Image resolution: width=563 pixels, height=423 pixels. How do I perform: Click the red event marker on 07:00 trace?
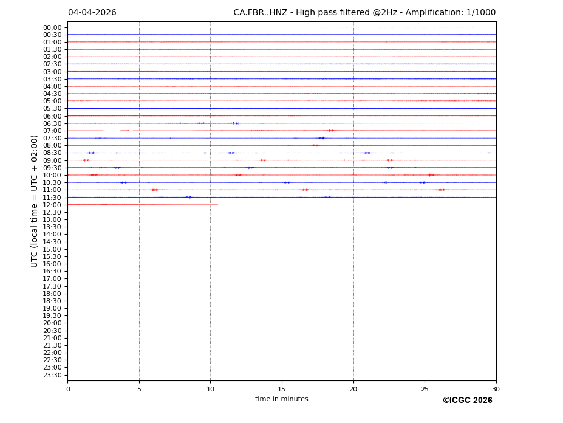(x=331, y=131)
